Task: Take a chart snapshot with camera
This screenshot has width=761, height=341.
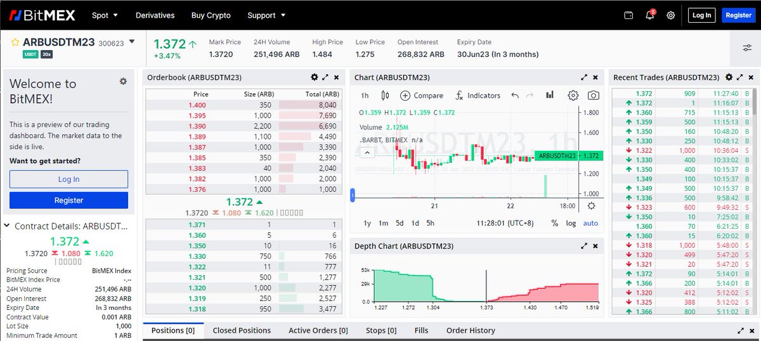Action: pos(593,96)
